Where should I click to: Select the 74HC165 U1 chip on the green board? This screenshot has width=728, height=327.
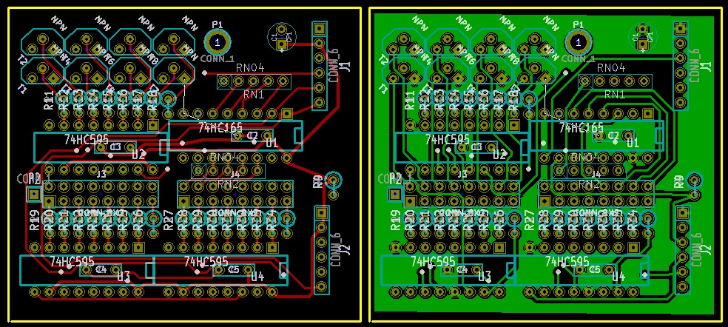596,136
